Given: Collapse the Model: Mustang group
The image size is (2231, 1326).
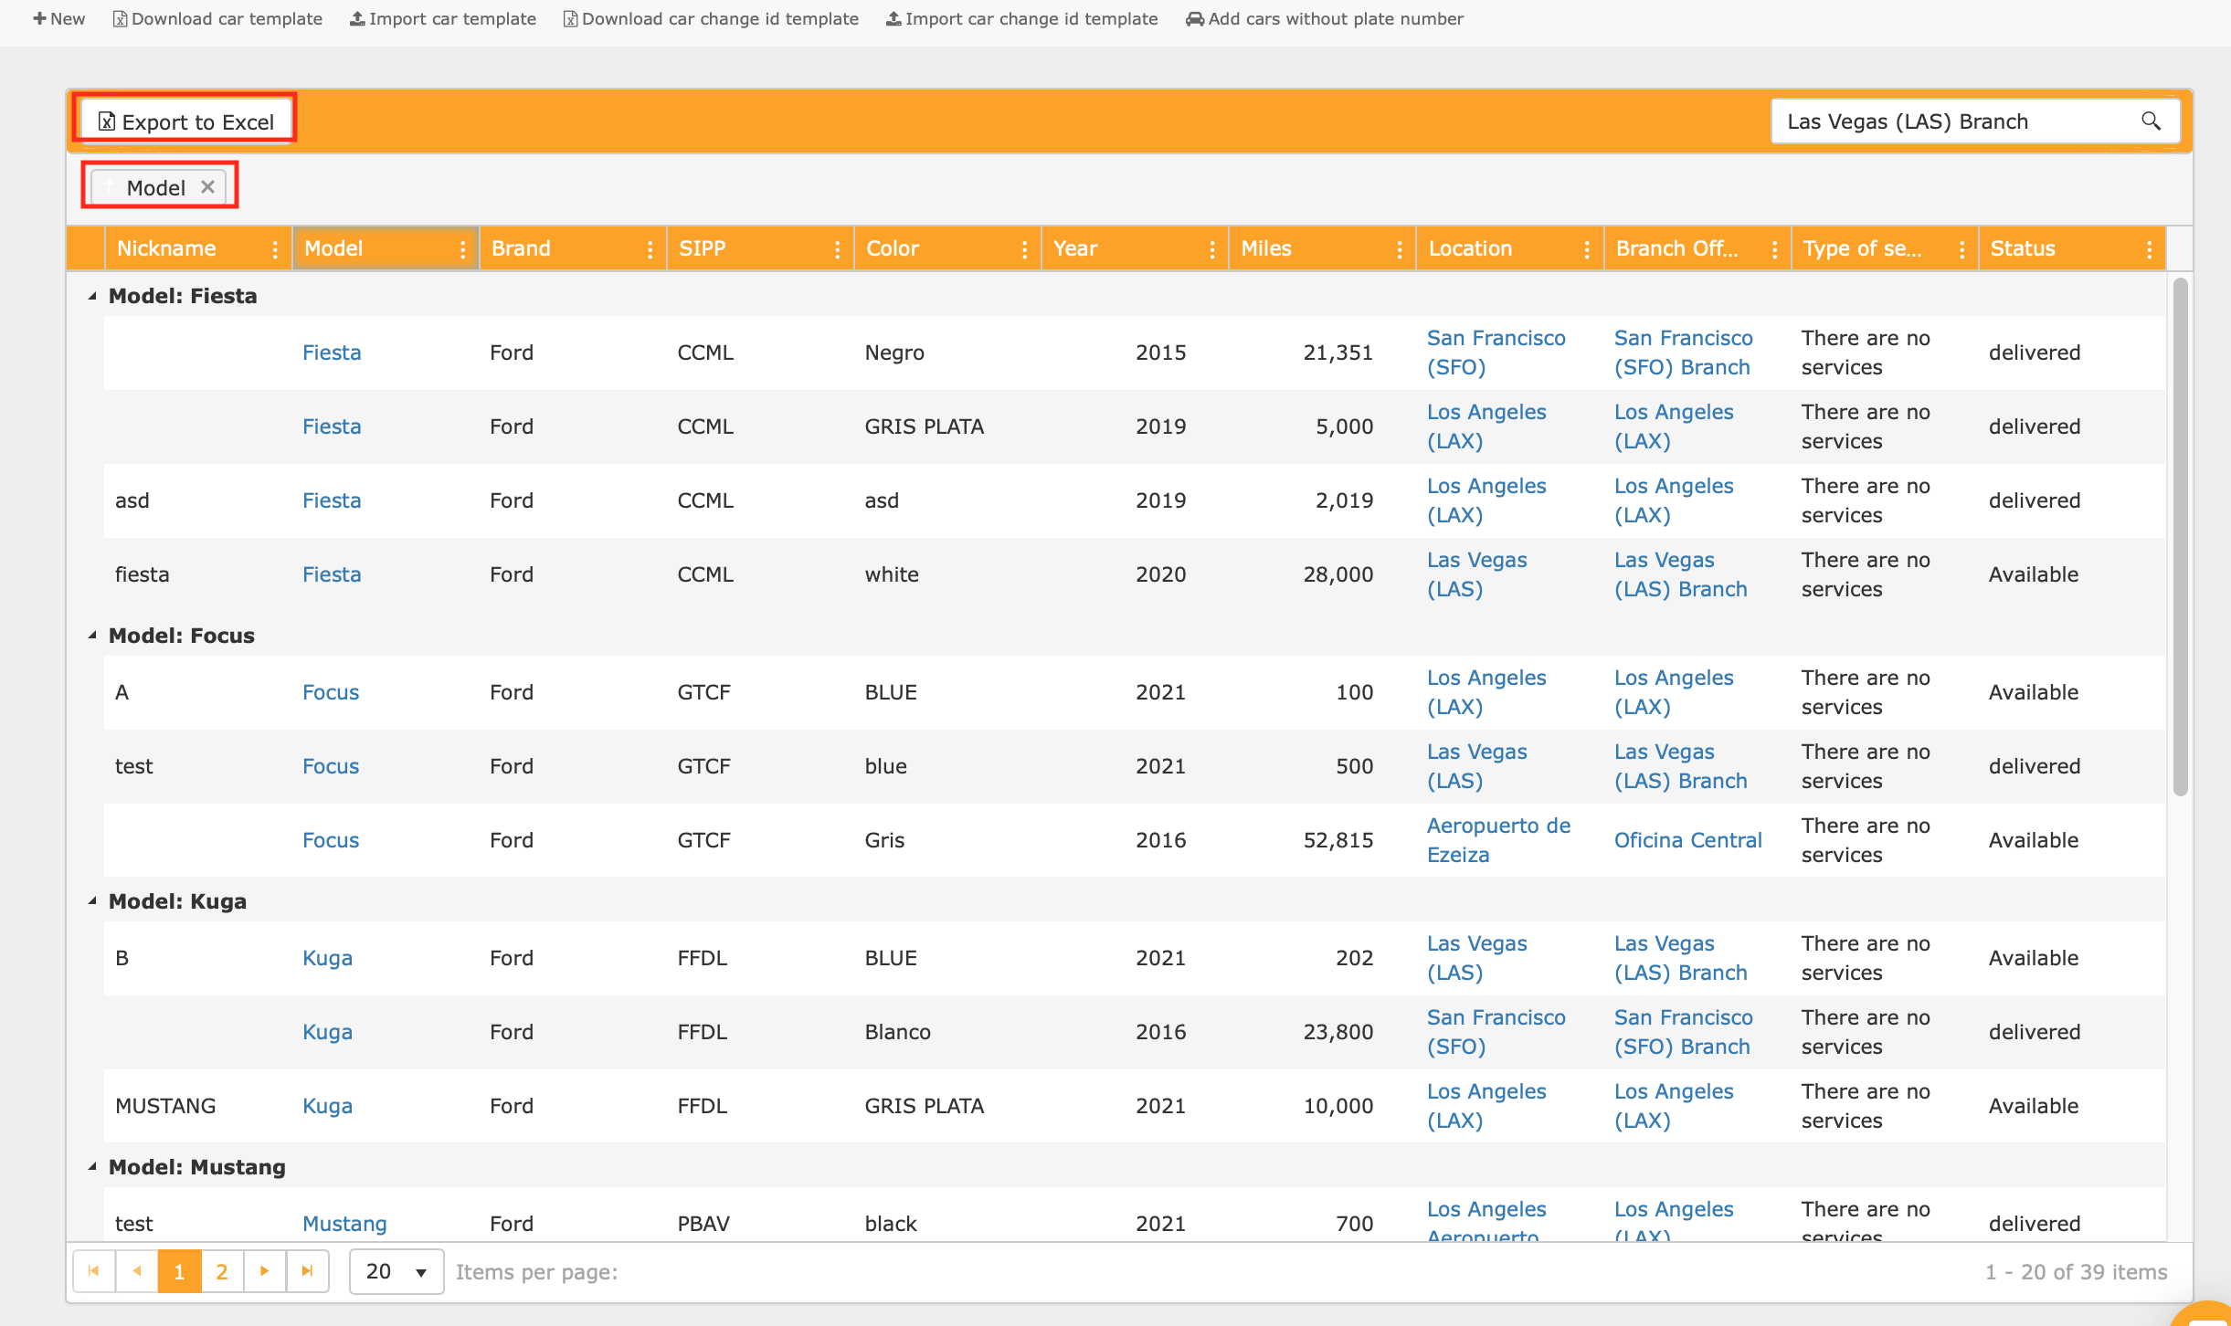Looking at the screenshot, I should (x=92, y=1167).
